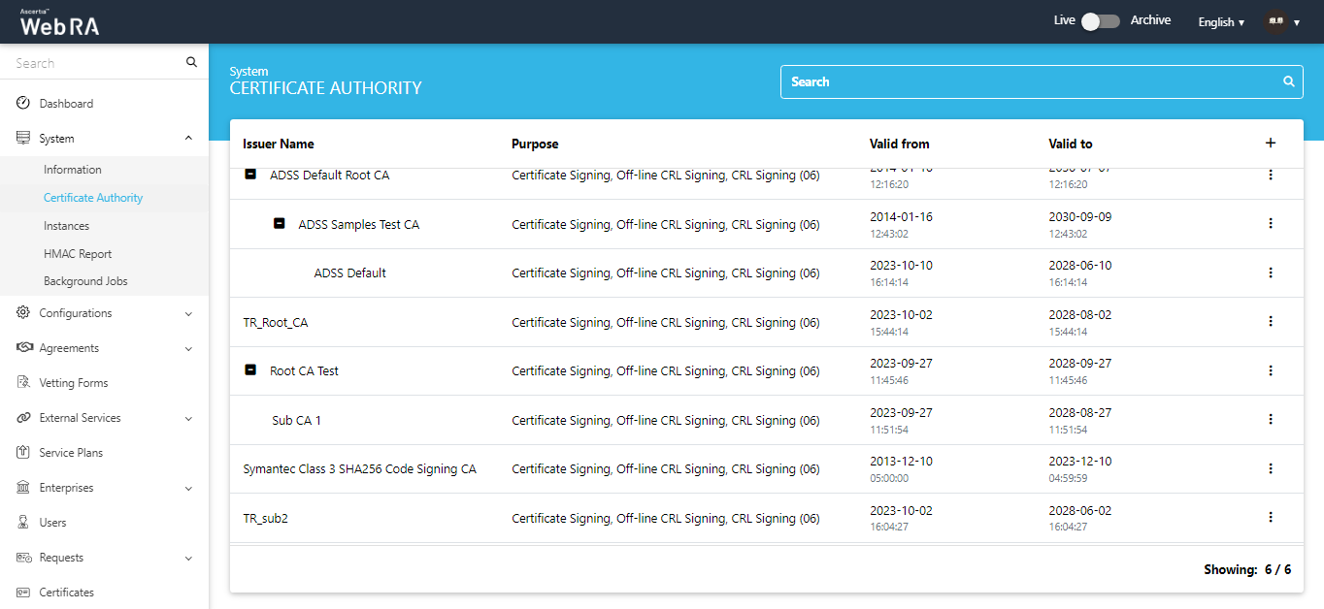The image size is (1324, 609).
Task: Open the English language dropdown
Action: [x=1220, y=22]
